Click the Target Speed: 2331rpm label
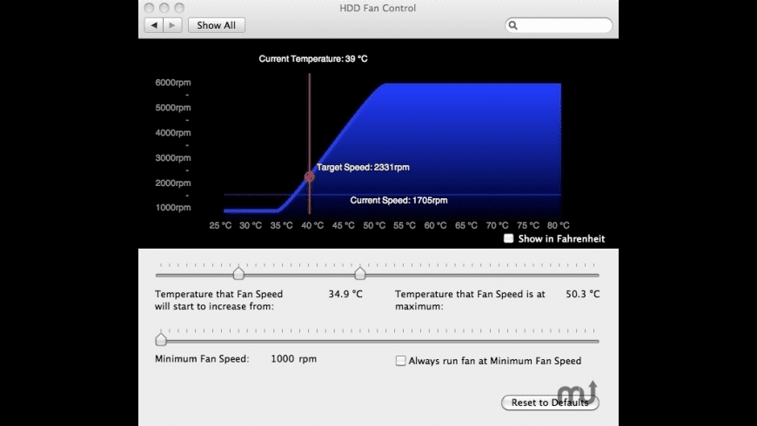 pyautogui.click(x=363, y=168)
